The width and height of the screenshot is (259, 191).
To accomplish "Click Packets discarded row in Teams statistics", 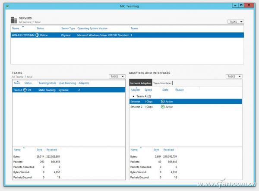I will pyautogui.click(x=37, y=167).
